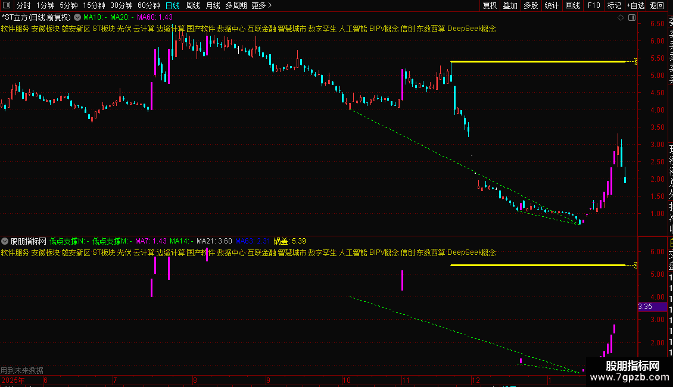This screenshot has height=387, width=673.
Task: Open DeepSeek概念 tag in main chart
Action: [x=472, y=29]
